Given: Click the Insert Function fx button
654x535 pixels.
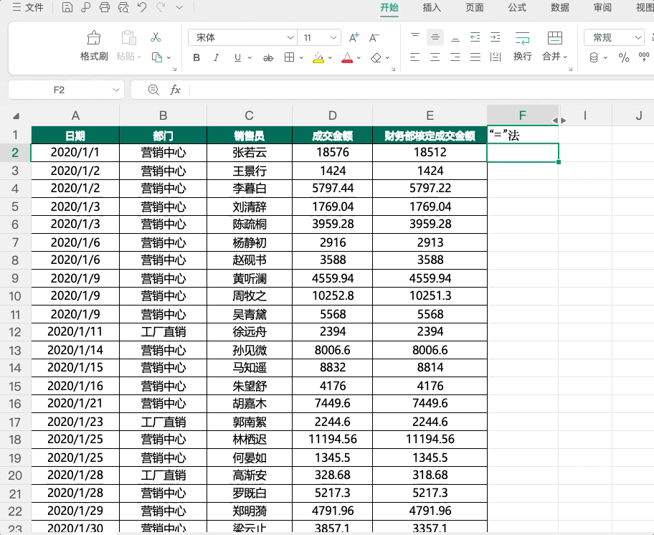Looking at the screenshot, I should click(175, 90).
